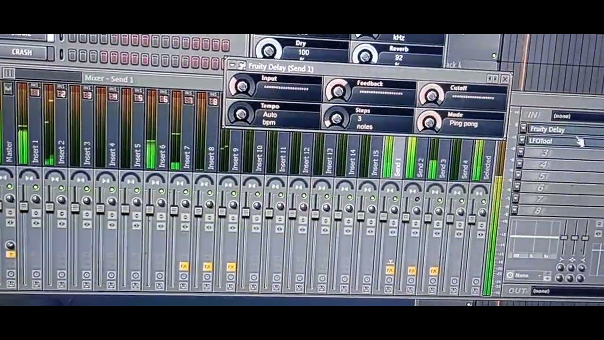Toggle the Send 1 mute LED
Viewport: 604px width, 340px height.
(x=395, y=198)
